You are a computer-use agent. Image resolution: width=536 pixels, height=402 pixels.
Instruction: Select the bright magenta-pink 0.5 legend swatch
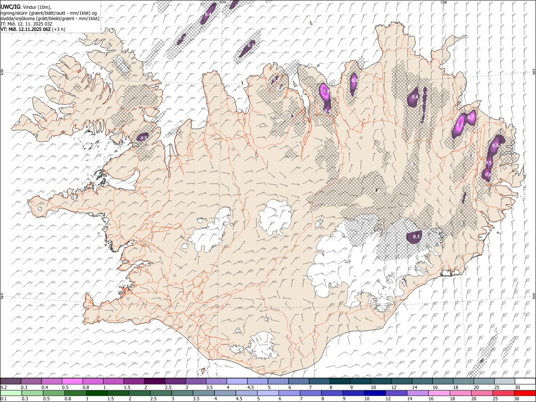point(72,381)
